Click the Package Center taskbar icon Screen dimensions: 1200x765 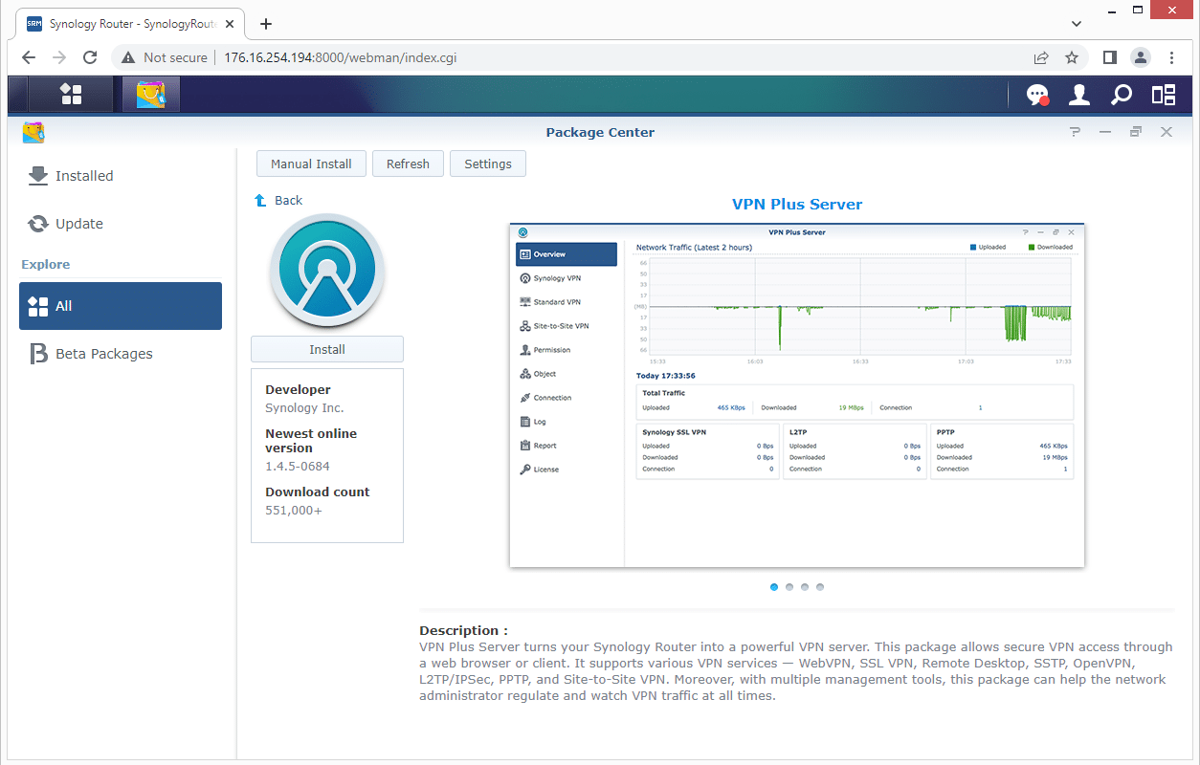pos(151,94)
